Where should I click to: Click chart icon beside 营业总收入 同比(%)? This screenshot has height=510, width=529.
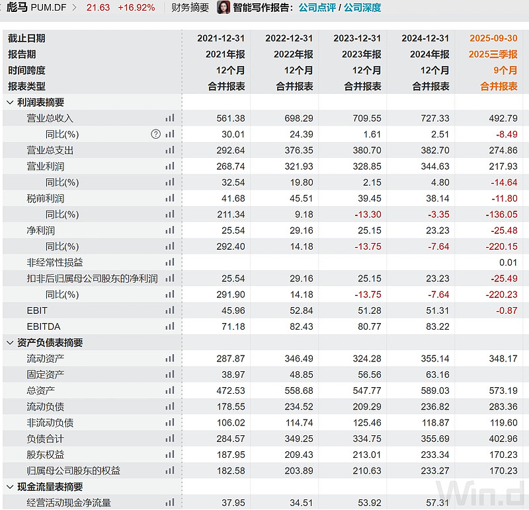(170, 134)
